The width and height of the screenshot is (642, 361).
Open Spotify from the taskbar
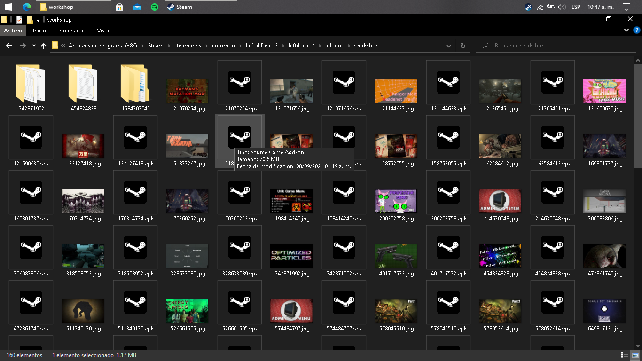pos(155,7)
